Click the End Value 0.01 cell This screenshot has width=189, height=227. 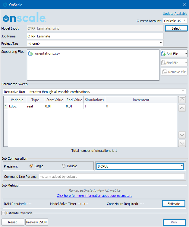(74, 106)
